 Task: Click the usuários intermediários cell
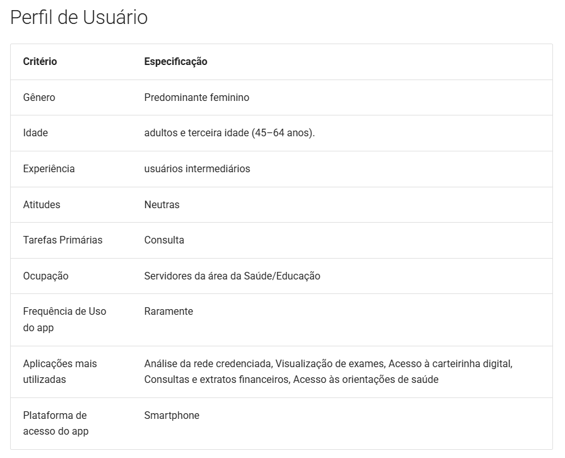pyautogui.click(x=197, y=169)
